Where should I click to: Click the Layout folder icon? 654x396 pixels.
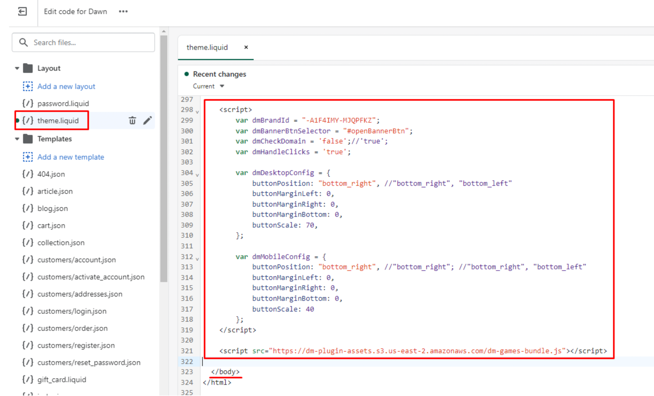click(x=28, y=68)
